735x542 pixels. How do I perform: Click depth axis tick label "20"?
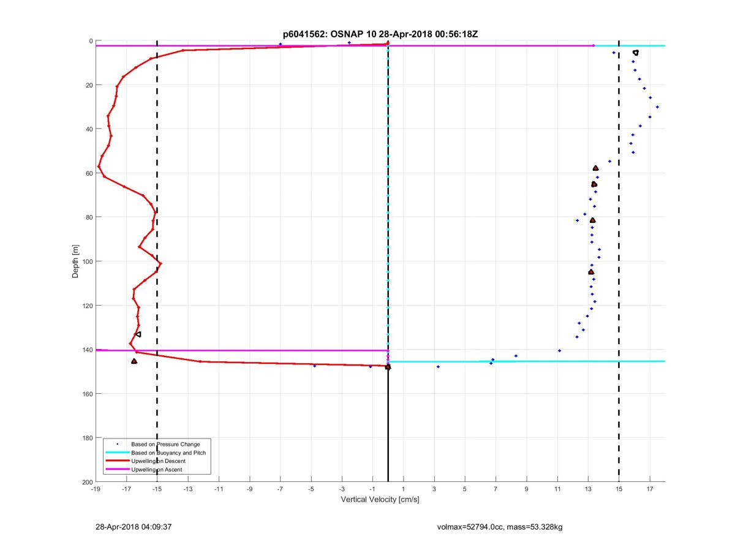(89, 85)
